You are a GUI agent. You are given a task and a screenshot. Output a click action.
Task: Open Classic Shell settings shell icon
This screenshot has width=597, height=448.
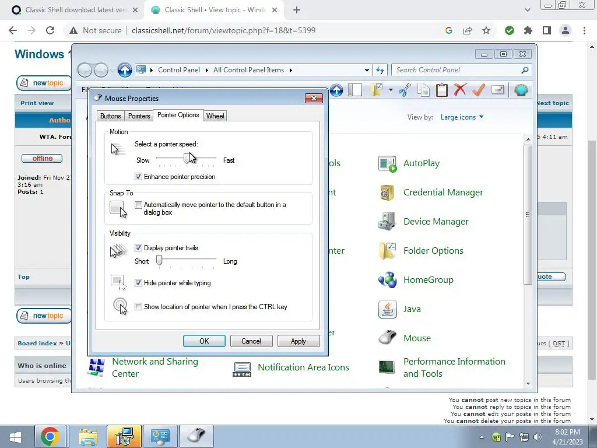click(521, 90)
